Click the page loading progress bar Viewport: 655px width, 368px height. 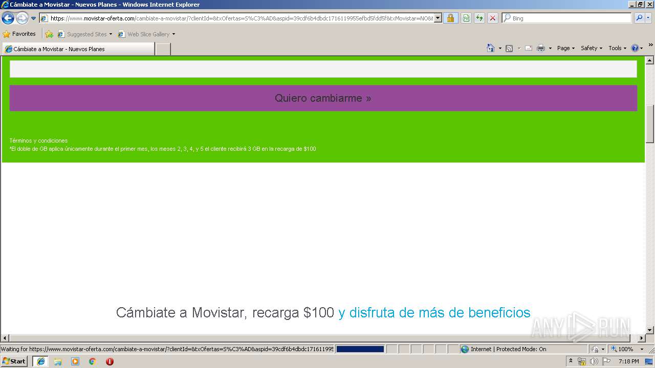pos(360,349)
